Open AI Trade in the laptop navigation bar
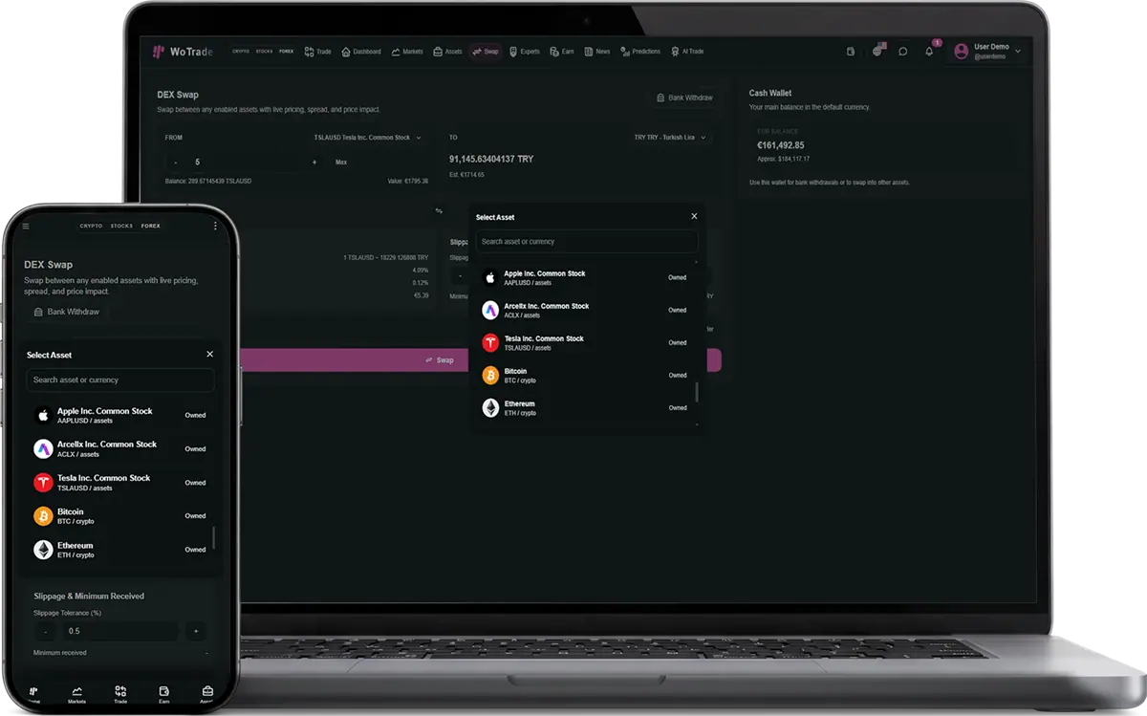 click(687, 52)
